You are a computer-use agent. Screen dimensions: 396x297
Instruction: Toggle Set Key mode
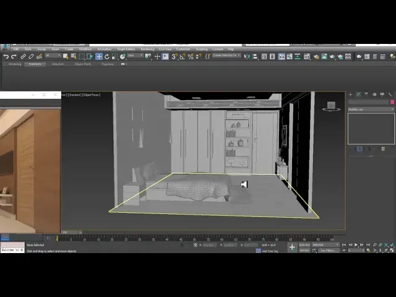coord(304,251)
